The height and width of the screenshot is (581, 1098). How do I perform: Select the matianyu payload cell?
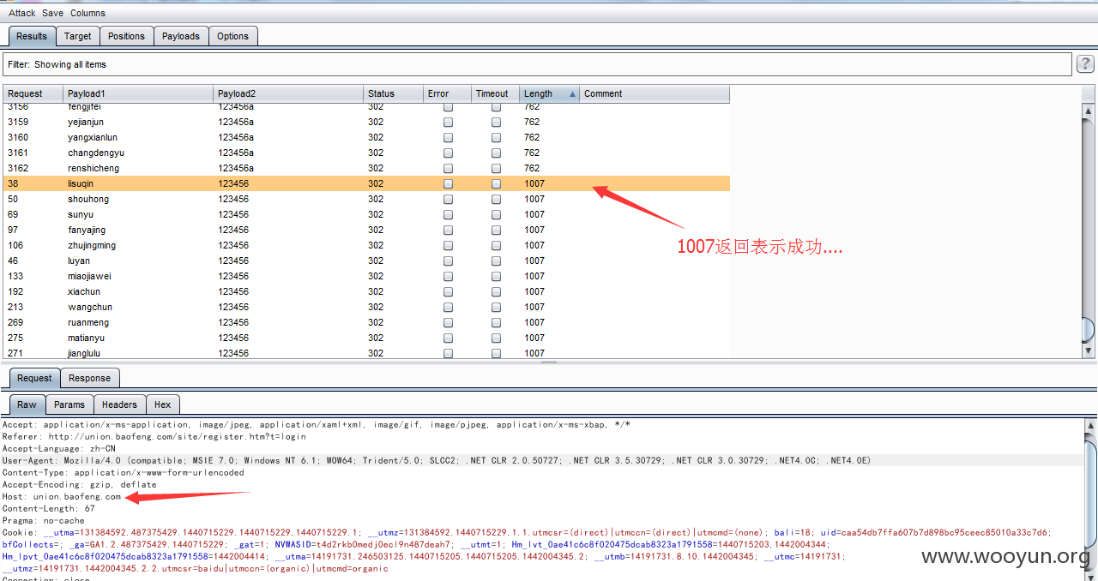pos(138,338)
